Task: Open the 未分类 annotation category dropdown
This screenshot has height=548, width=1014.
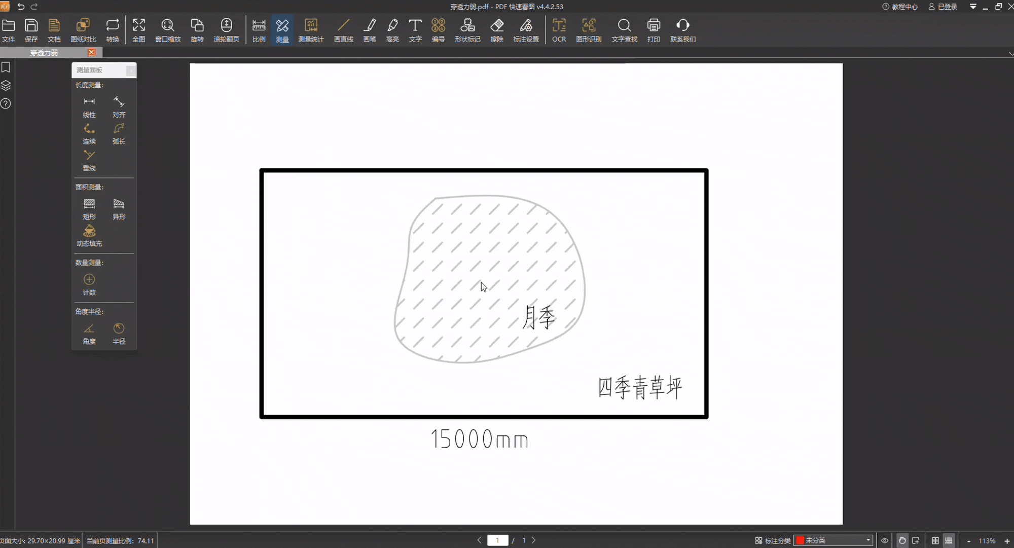Action: tap(834, 540)
